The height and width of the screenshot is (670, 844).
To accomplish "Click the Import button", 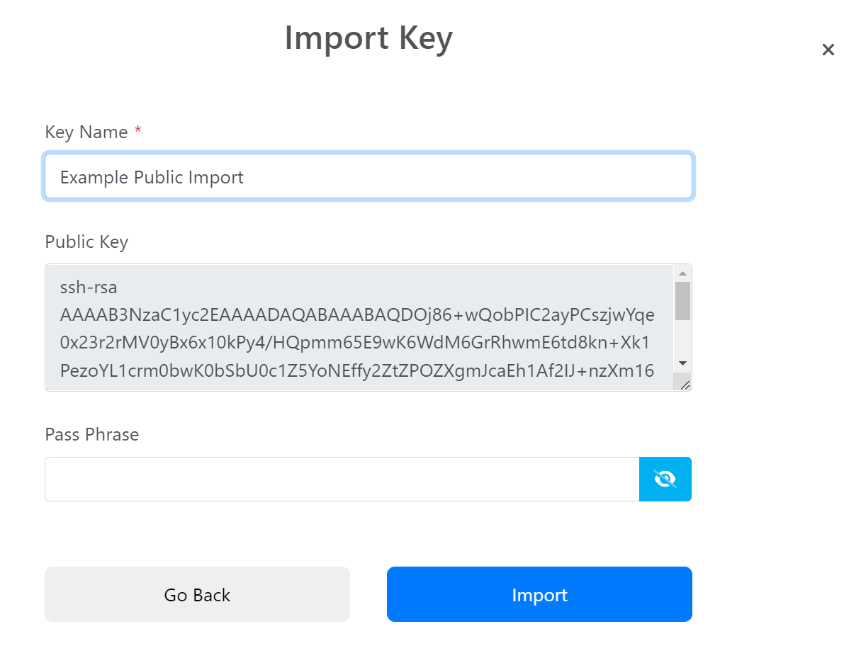I will (x=539, y=594).
